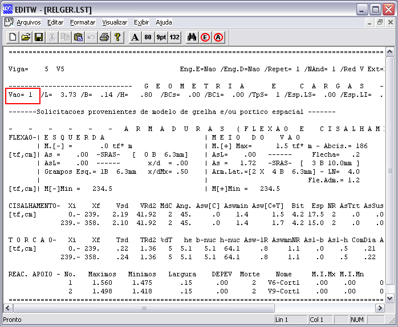Click the Paste clipboard icon

(x=78, y=37)
